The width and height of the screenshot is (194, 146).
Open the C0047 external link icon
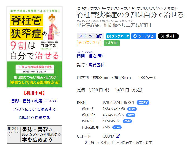118,136
